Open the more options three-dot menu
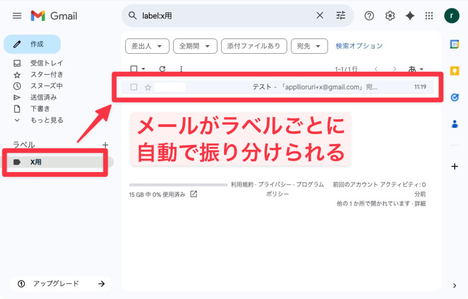Viewport: 468px width, 299px height. (181, 69)
